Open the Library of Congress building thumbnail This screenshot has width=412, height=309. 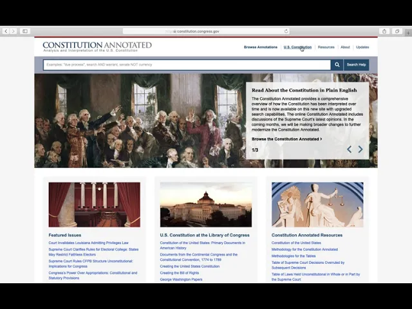tap(206, 205)
